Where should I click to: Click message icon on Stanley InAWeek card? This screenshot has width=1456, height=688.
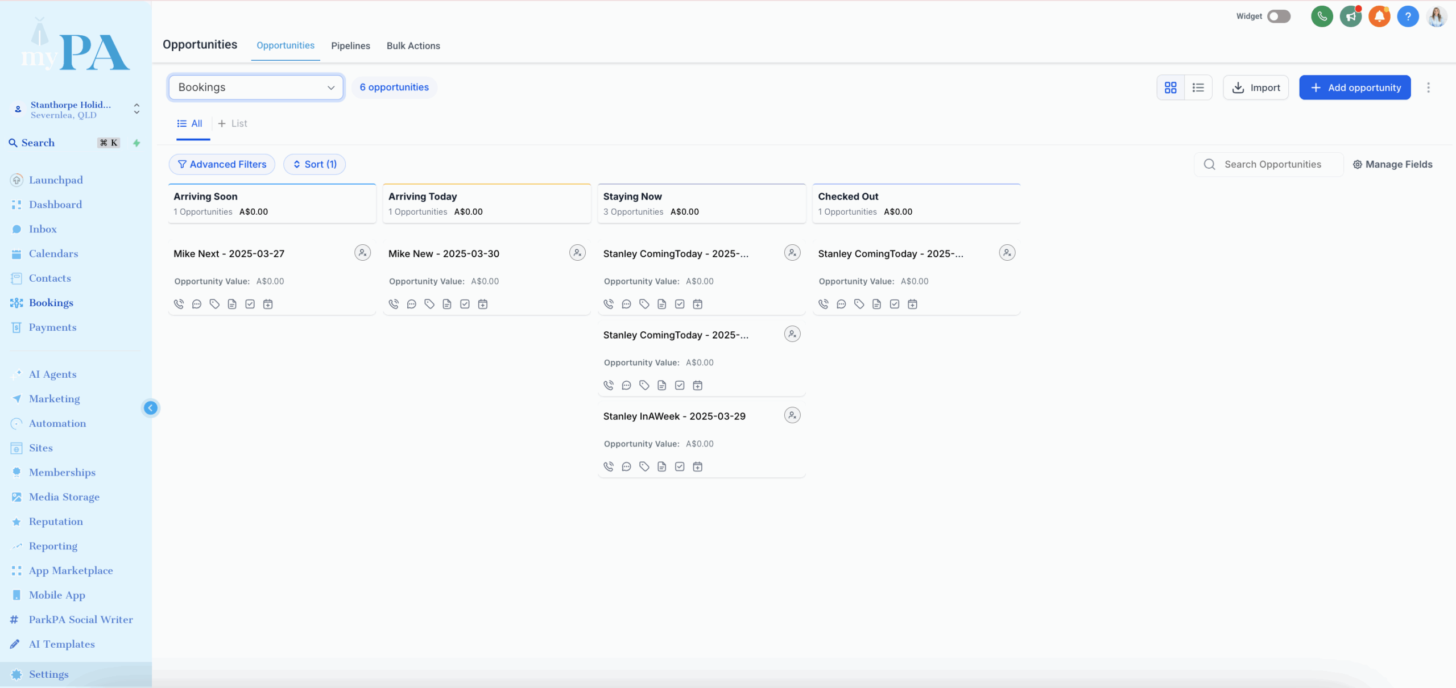pyautogui.click(x=626, y=466)
